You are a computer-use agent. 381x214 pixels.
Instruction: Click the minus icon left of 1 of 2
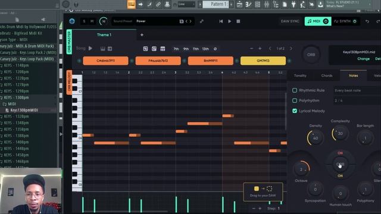click(x=251, y=49)
